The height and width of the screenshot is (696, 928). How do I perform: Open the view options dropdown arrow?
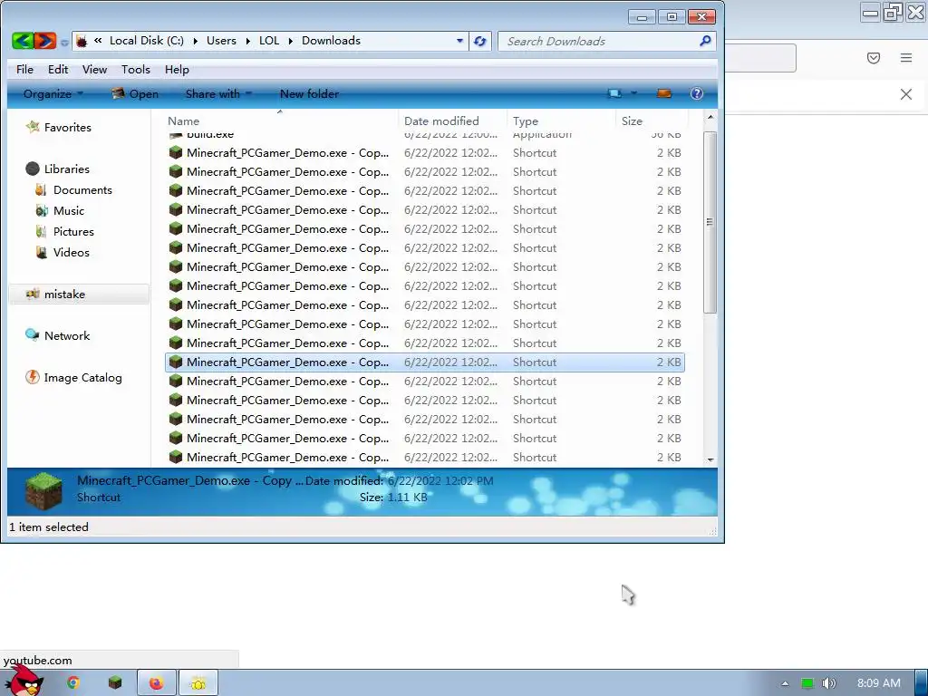[x=633, y=93]
